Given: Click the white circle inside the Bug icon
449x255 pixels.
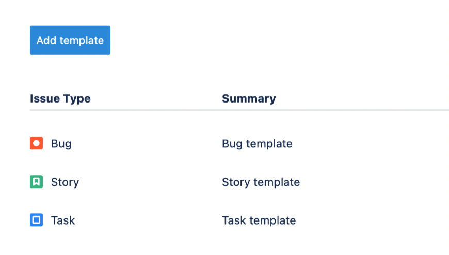Looking at the screenshot, I should [x=36, y=143].
